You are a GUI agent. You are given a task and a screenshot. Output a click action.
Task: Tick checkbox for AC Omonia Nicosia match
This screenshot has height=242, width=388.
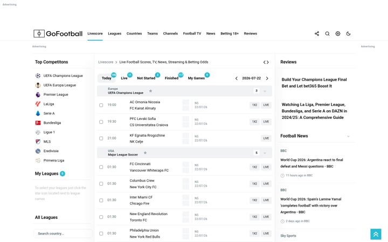(x=101, y=105)
